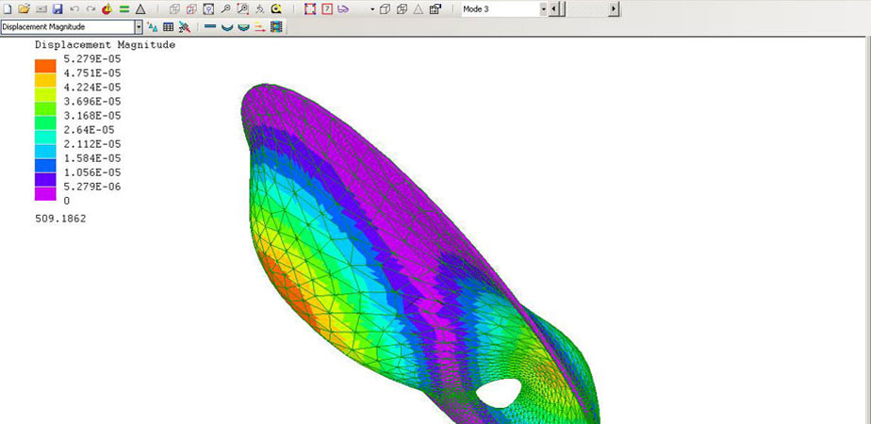Click the Undo arrow icon

74,8
